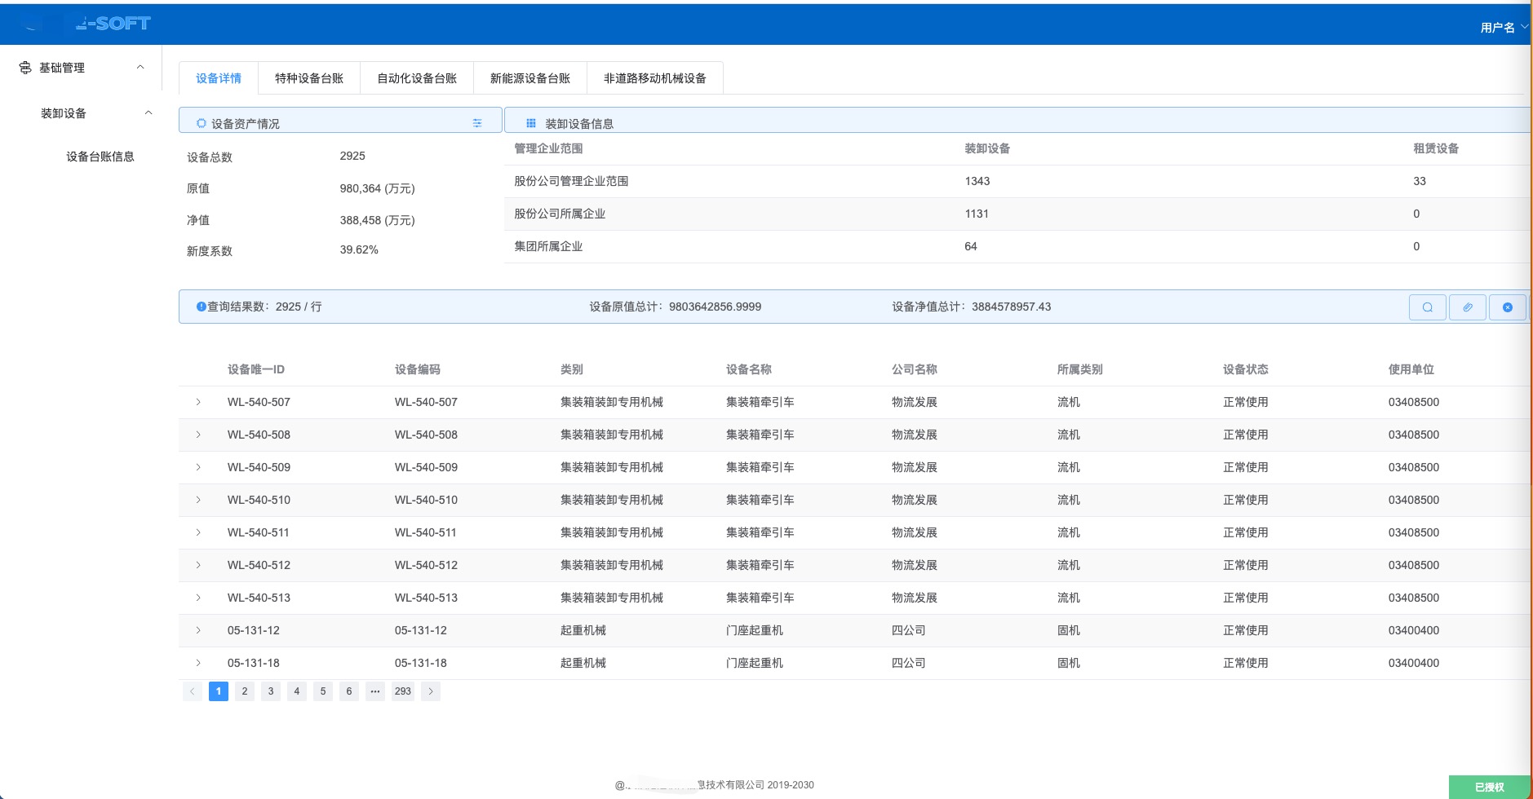Click the 已授权 badge
The width and height of the screenshot is (1533, 799).
tap(1490, 787)
